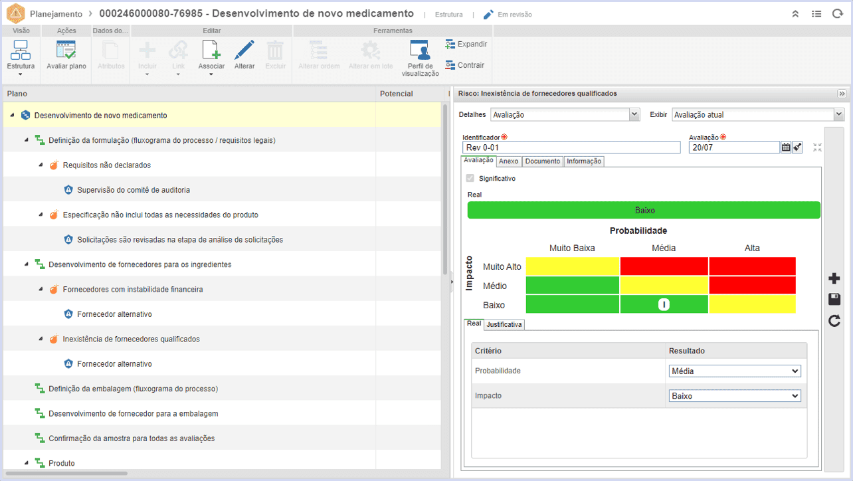
Task: Open the Exibir Avaliação atual dropdown
Action: [x=758, y=114]
